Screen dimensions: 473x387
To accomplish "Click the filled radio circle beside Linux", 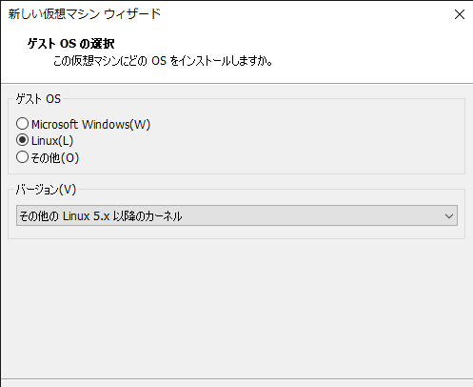I will click(x=22, y=140).
